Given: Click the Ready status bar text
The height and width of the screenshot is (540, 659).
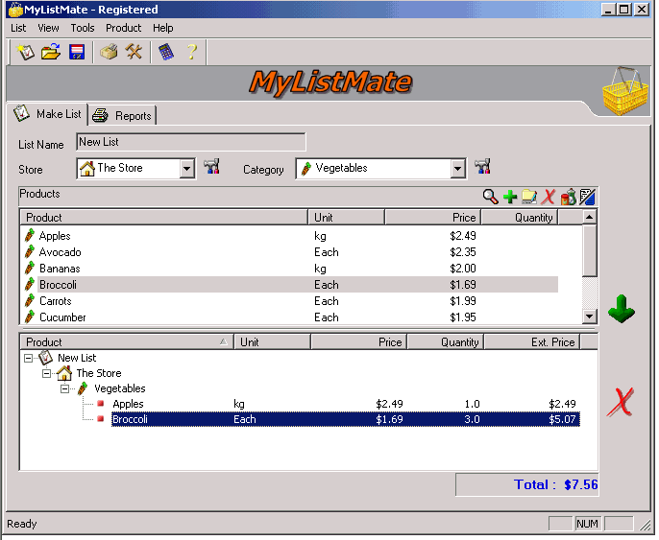Looking at the screenshot, I should tap(22, 524).
